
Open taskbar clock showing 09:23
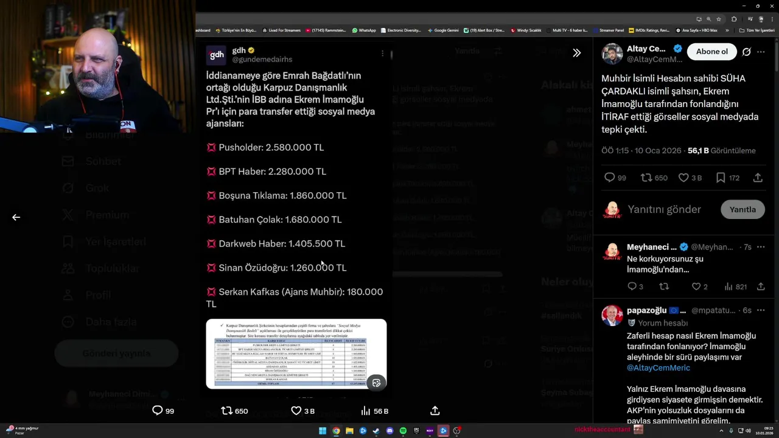tap(764, 431)
